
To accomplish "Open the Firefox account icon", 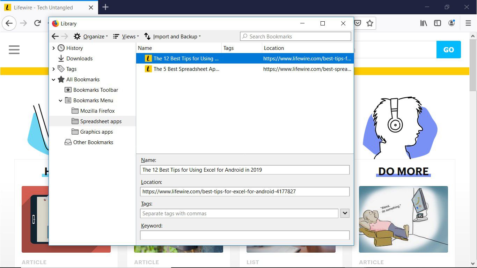I will point(452,23).
